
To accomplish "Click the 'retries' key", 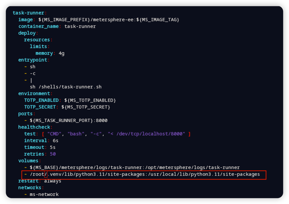I will click(x=34, y=154).
